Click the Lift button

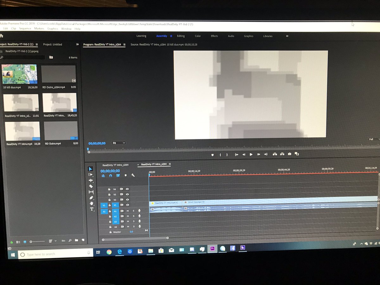275,154
